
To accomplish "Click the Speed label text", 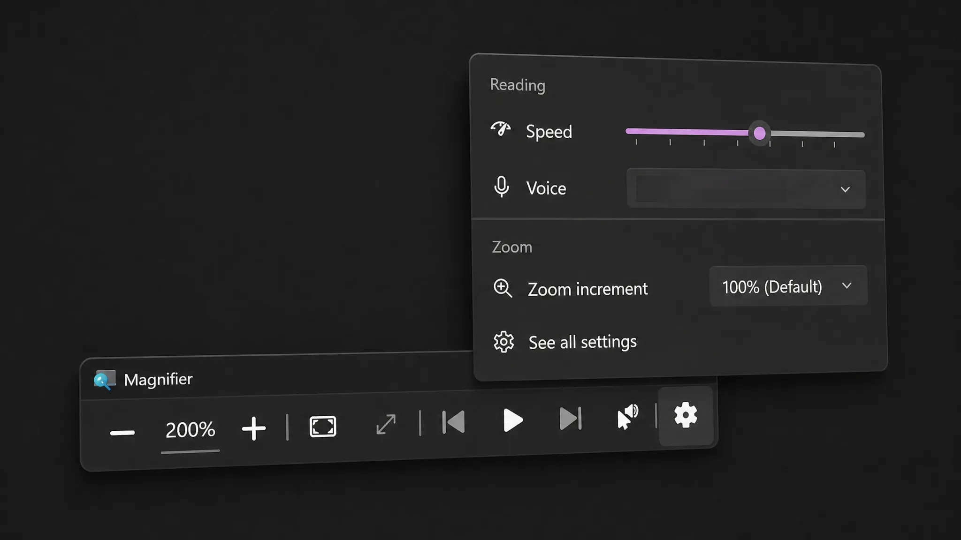I will [x=549, y=132].
